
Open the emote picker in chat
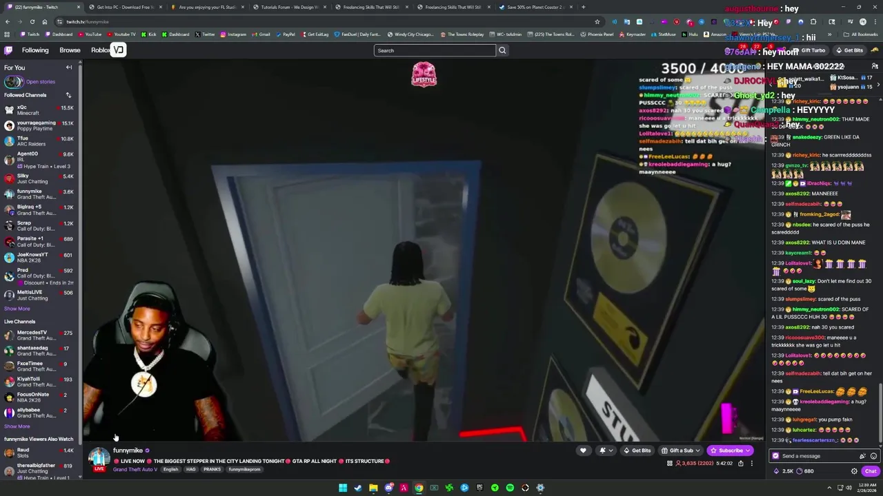coord(873,456)
